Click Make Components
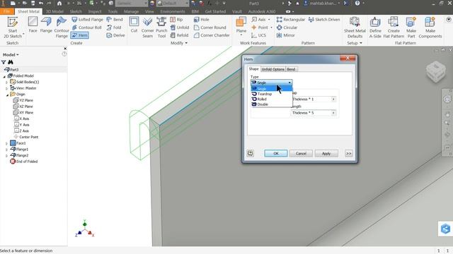This screenshot has height=254, width=453. pos(430,28)
